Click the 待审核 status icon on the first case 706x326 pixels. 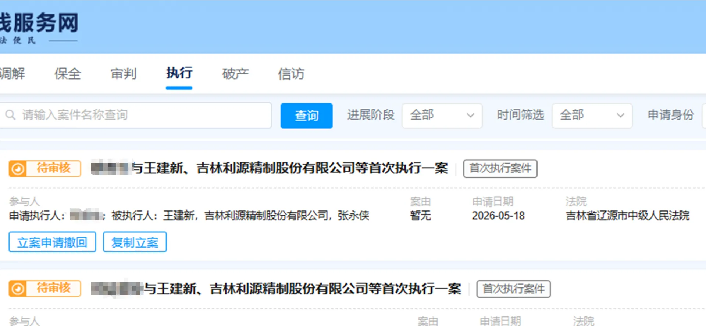(18, 169)
